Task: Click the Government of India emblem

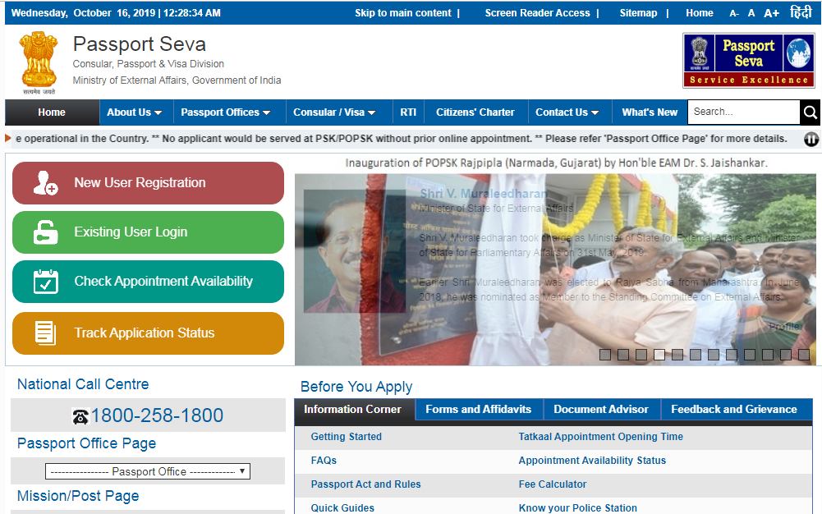Action: [39, 62]
